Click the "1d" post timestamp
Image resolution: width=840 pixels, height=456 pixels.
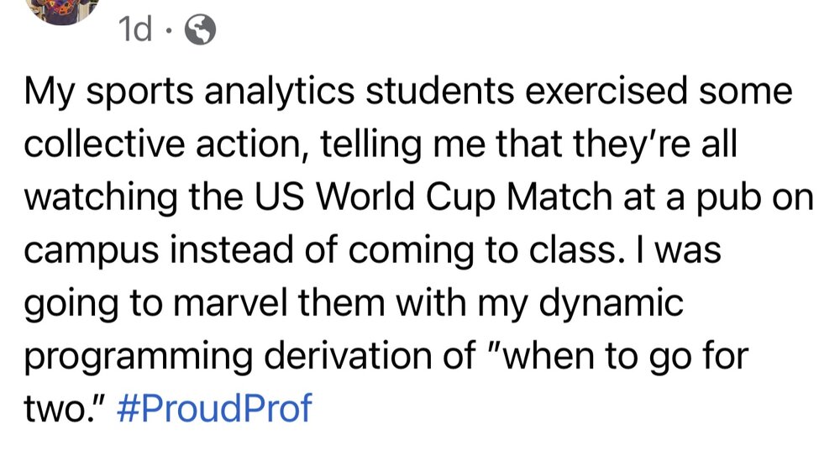point(135,32)
